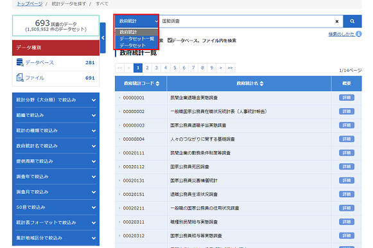Image resolution: width=373 pixels, height=248 pixels.
Task: Expand the 50音で絞込み filter
Action: click(56, 208)
